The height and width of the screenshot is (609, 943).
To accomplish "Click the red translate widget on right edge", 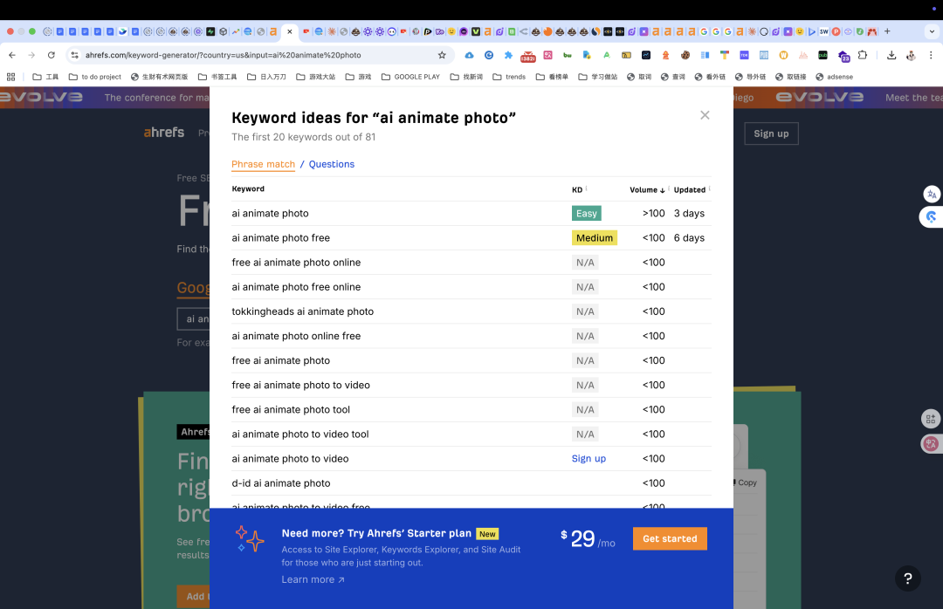I will pos(931,444).
